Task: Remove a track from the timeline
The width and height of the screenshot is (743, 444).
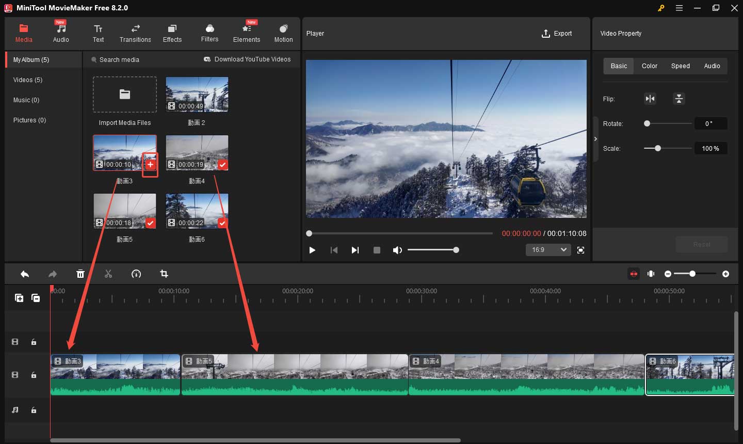Action: coord(36,298)
